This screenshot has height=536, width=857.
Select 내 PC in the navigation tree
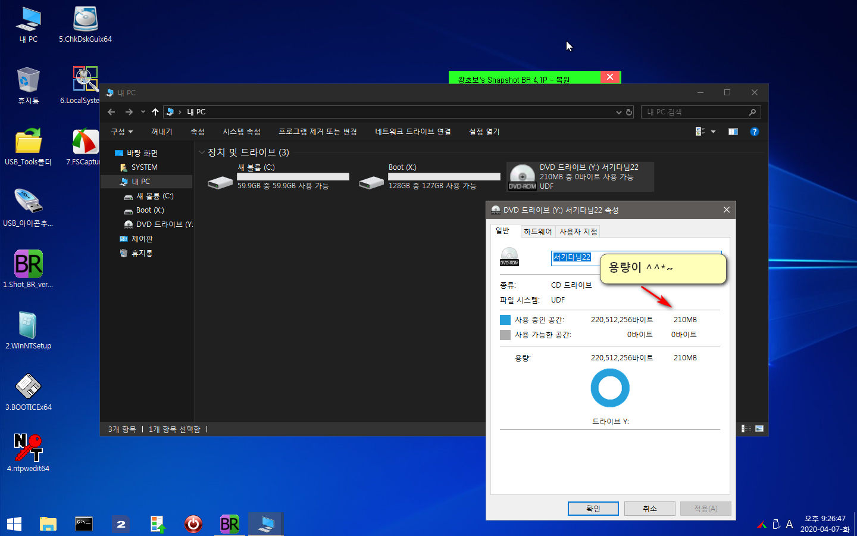(x=140, y=182)
